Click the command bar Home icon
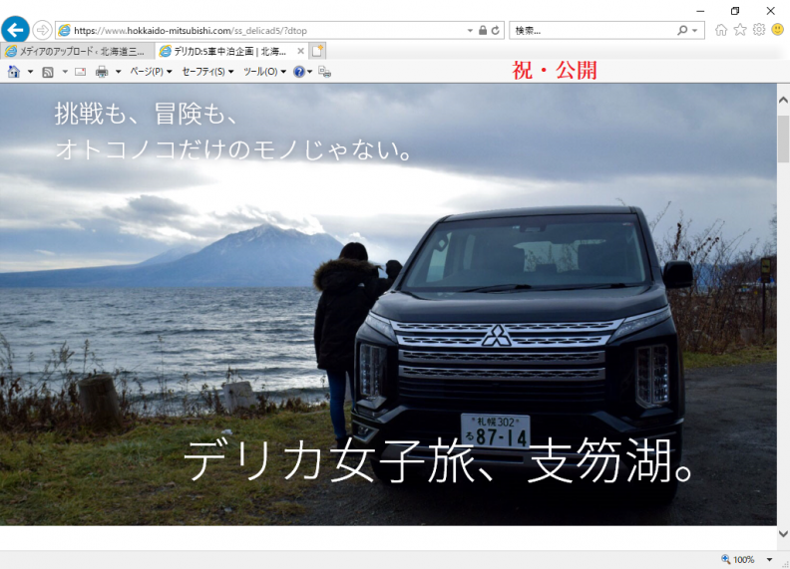Viewport: 790px width, 569px height. point(14,72)
